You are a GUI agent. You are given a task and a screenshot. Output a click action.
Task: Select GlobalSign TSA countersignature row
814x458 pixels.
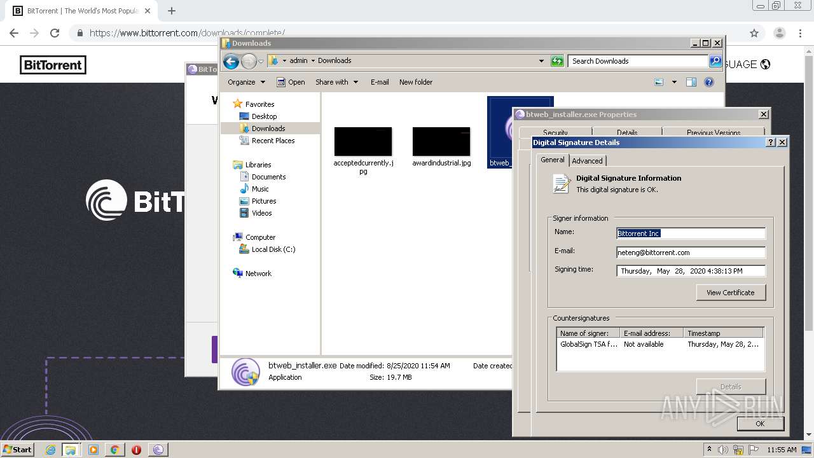pyautogui.click(x=660, y=344)
